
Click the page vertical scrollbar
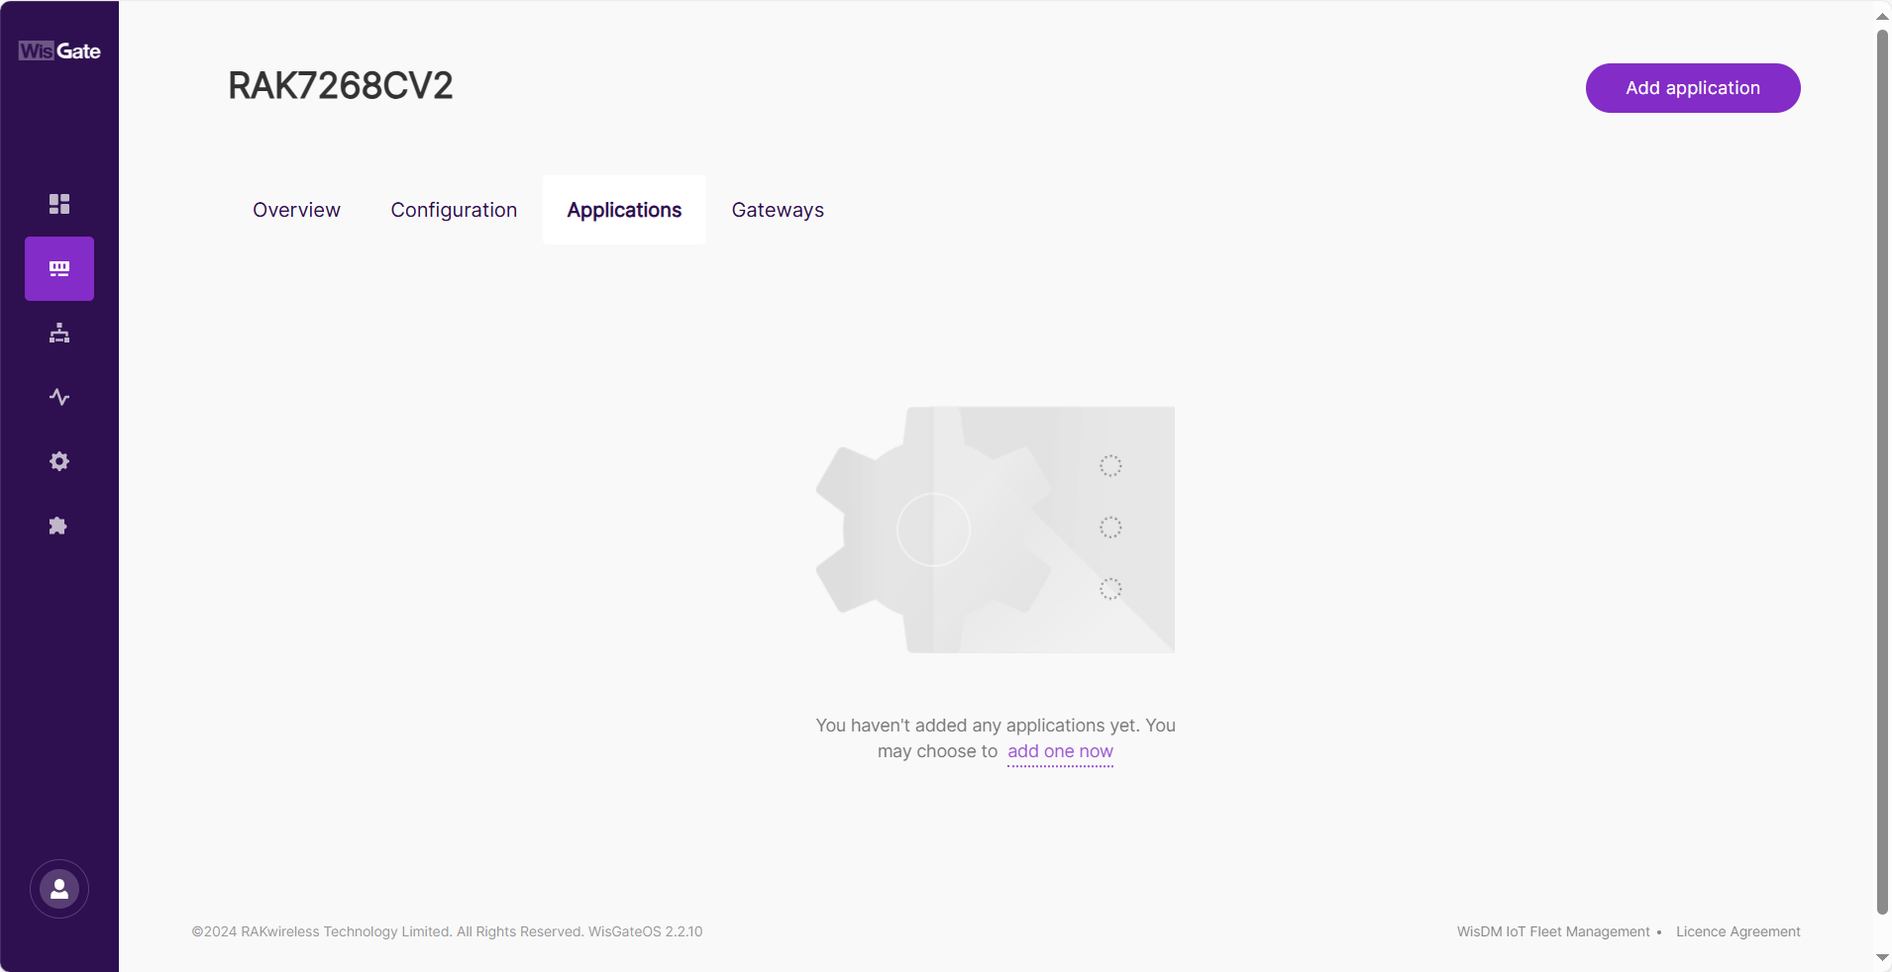pyautogui.click(x=1882, y=471)
